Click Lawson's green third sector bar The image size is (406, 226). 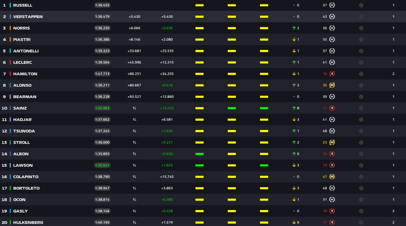click(264, 165)
